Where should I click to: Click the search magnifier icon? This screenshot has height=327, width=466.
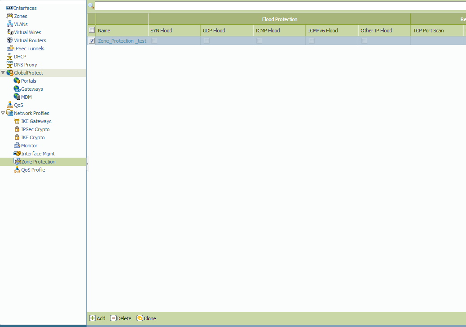tap(91, 6)
